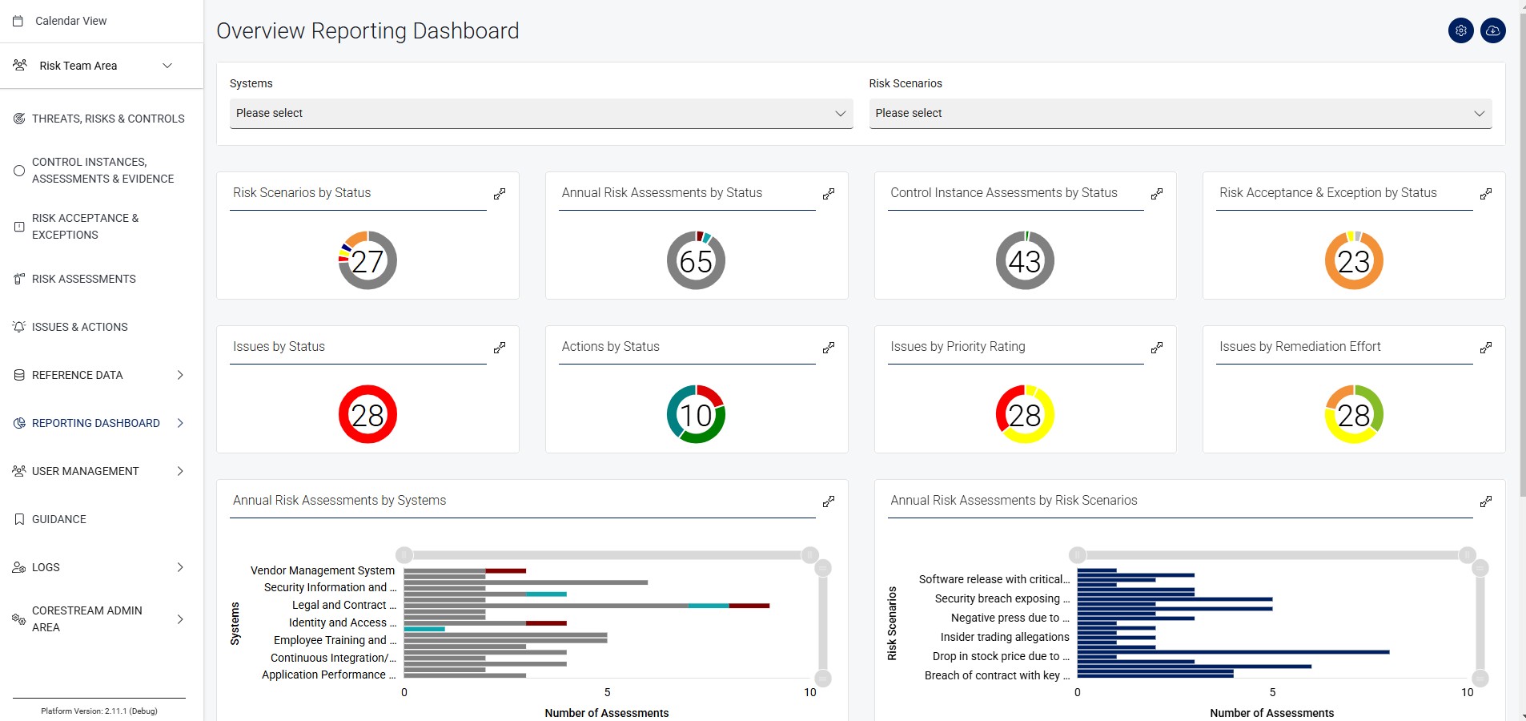Open the Guidance page
Screen dimensions: 1526x721
coord(58,519)
